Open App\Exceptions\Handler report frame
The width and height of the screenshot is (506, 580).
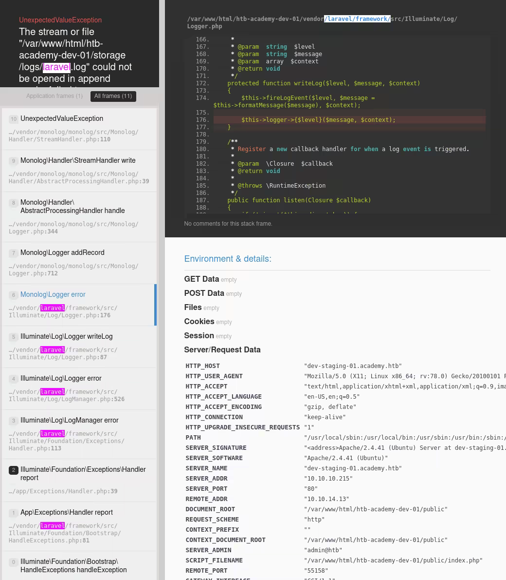pyautogui.click(x=66, y=513)
